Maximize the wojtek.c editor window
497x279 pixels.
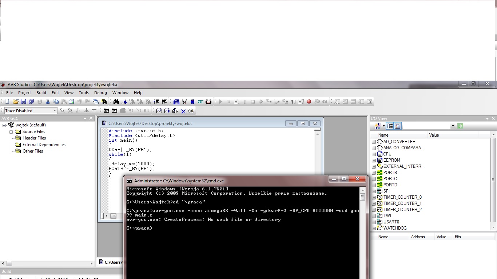coord(303,124)
